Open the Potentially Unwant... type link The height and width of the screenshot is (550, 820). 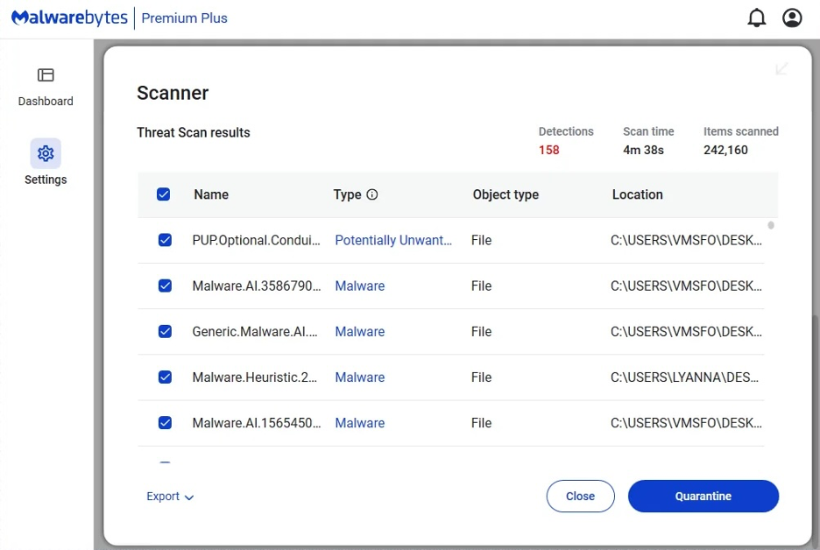tap(393, 240)
